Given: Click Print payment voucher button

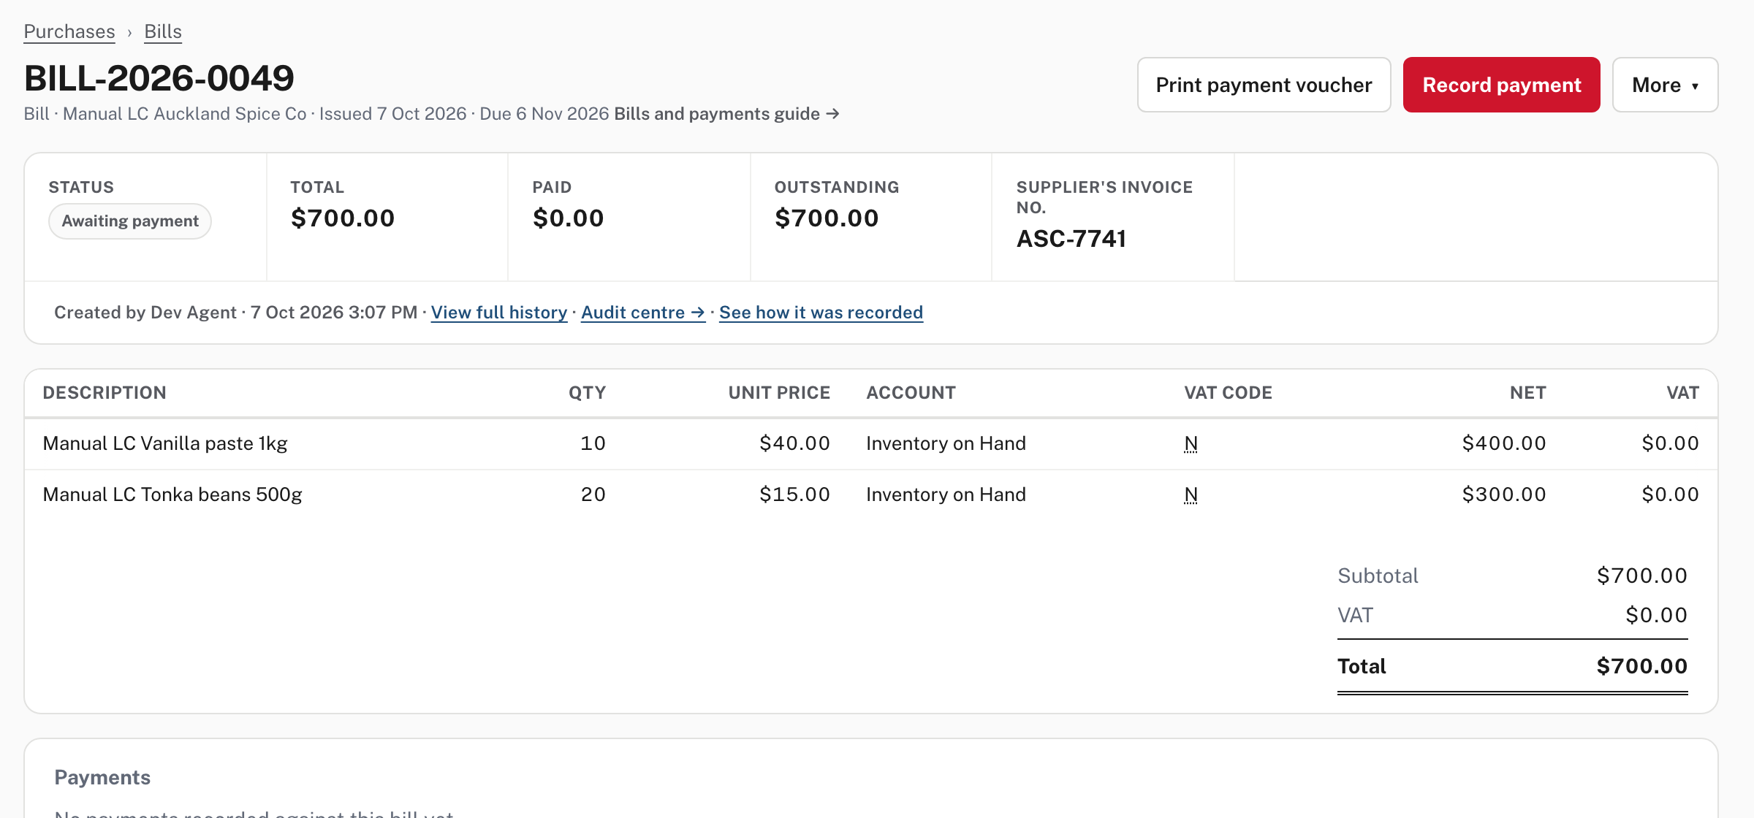Looking at the screenshot, I should [x=1264, y=85].
